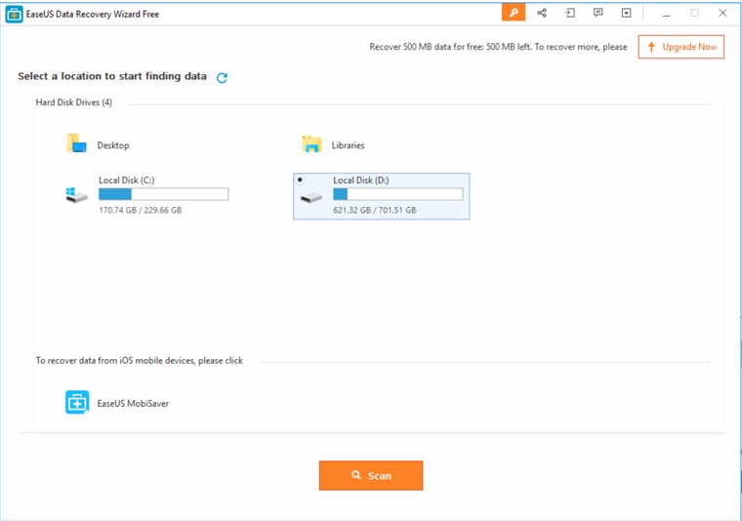Click the iOS mobile devices recovery text
This screenshot has width=742, height=521.
point(140,361)
